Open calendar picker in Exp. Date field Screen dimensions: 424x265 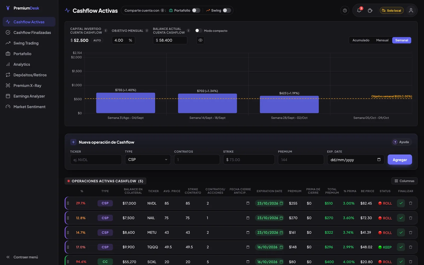click(x=379, y=160)
